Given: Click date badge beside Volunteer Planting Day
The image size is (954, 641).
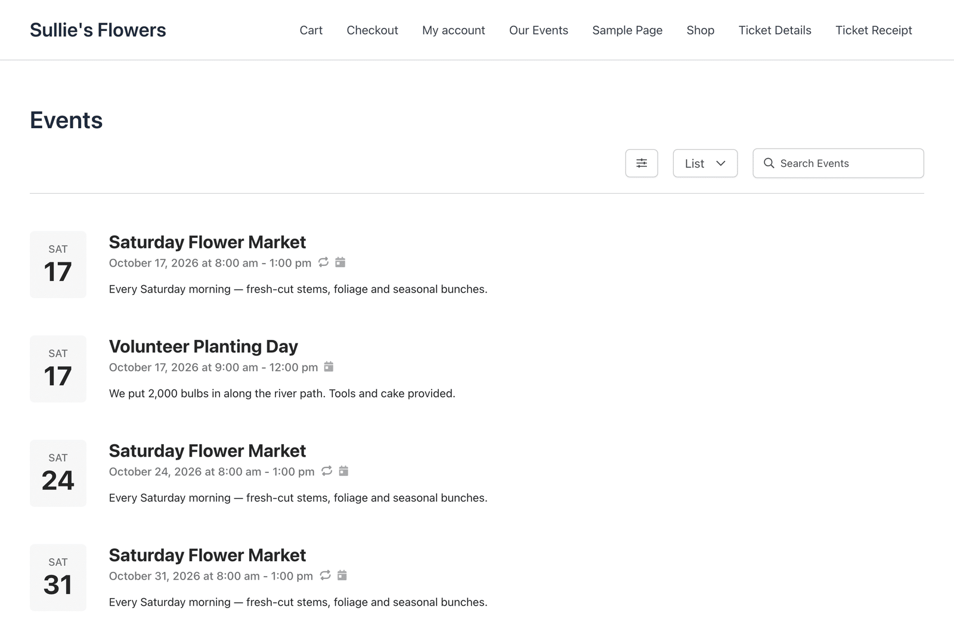Looking at the screenshot, I should tap(58, 369).
